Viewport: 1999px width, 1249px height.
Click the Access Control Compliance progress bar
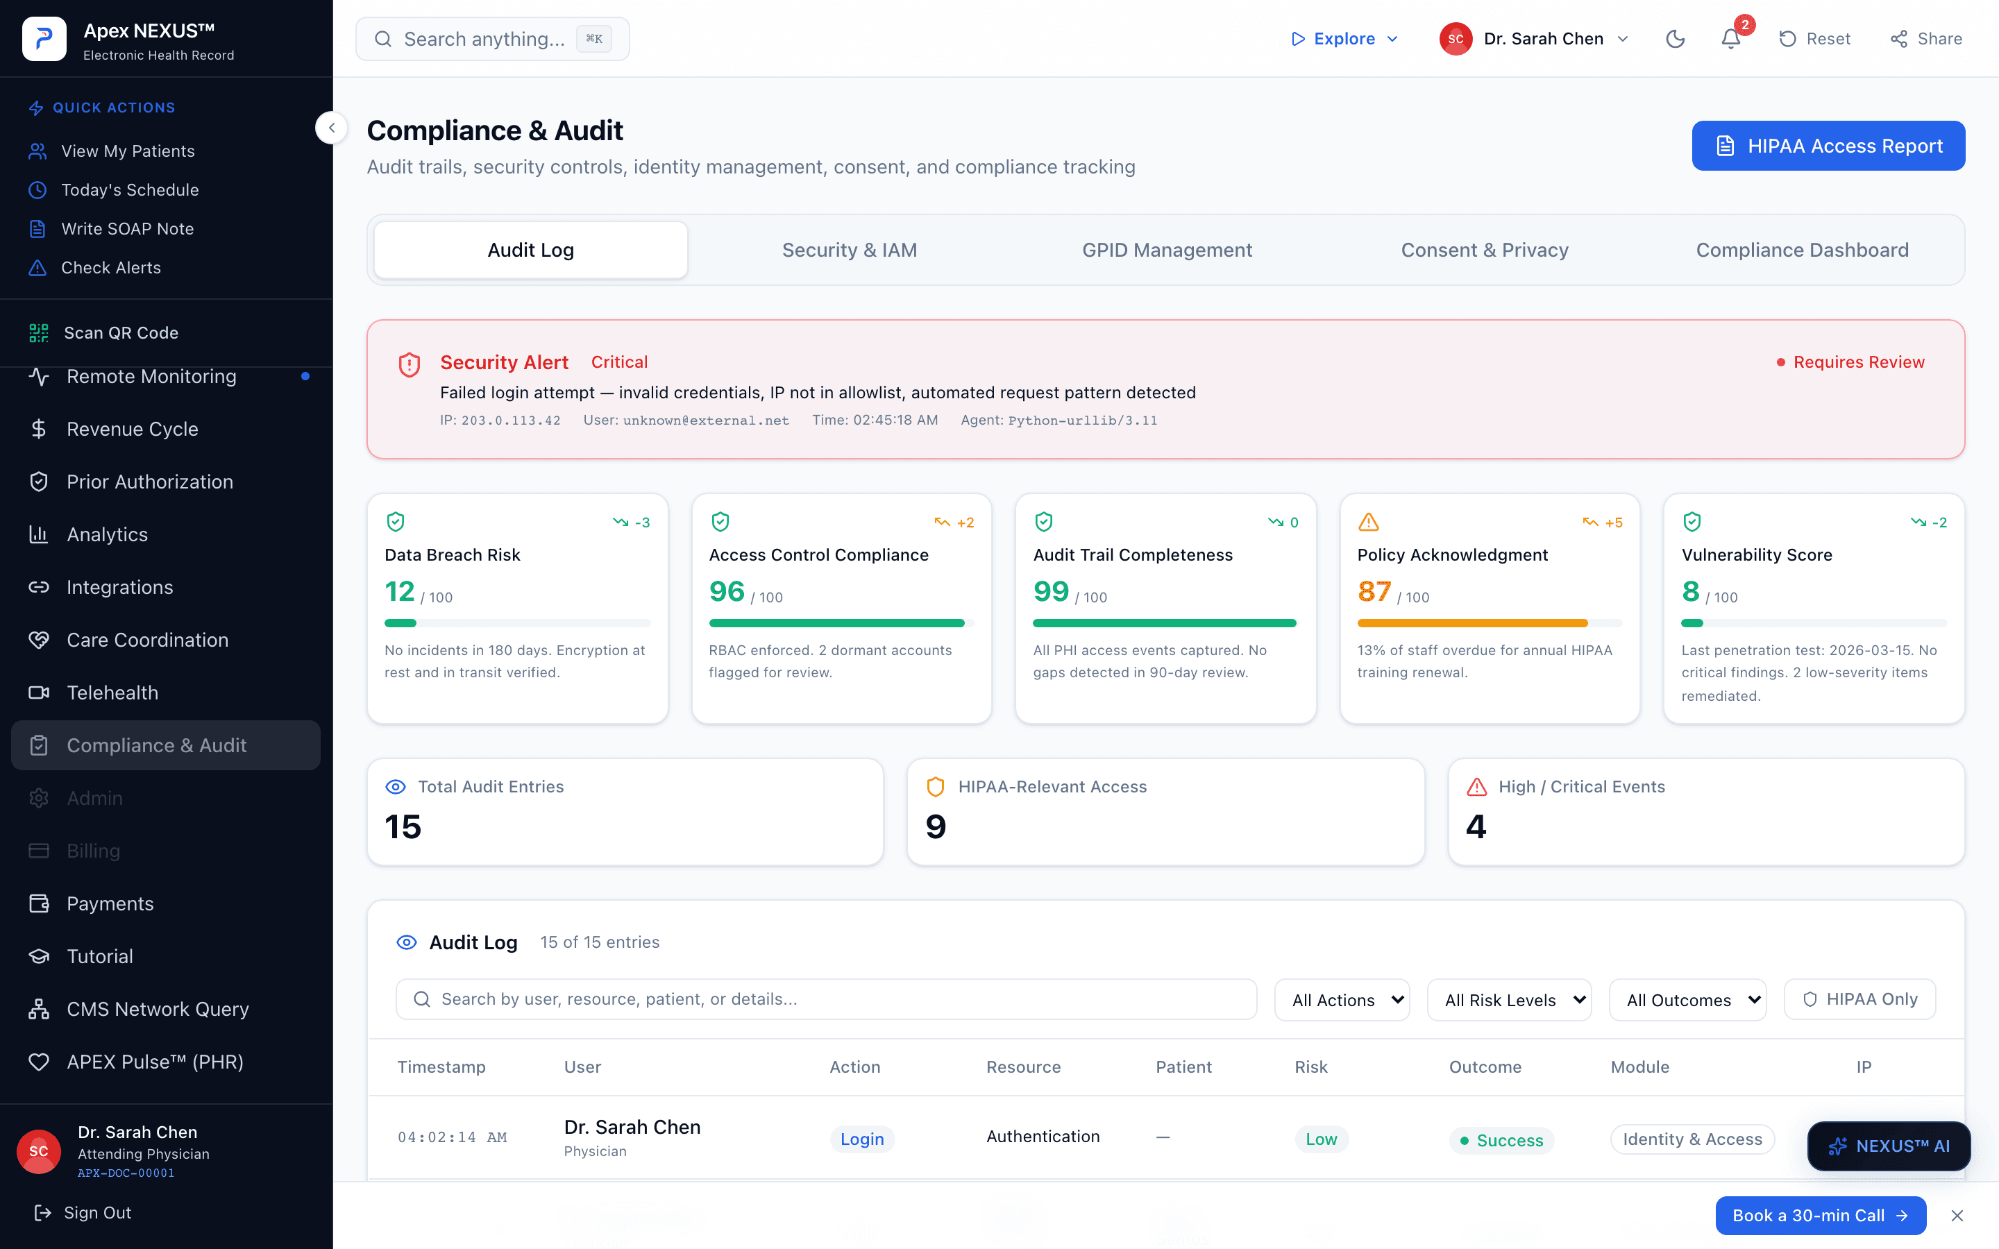point(841,623)
